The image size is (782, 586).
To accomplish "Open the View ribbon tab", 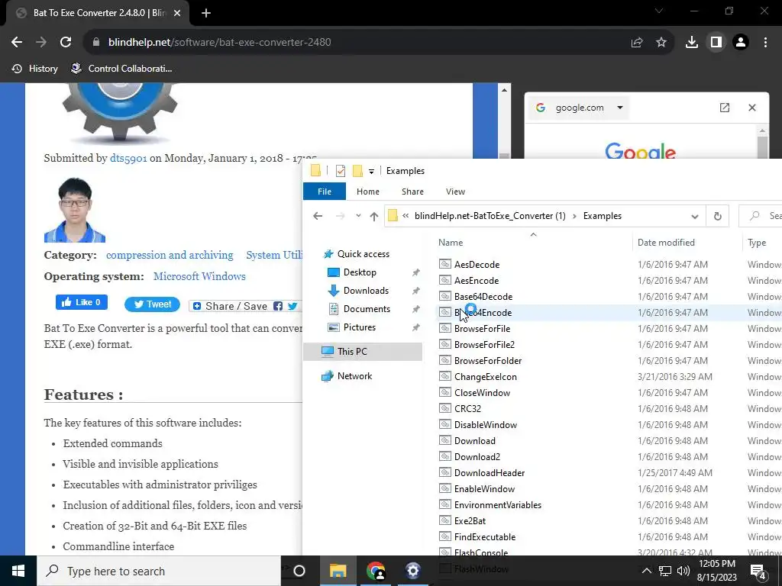I will coord(455,192).
